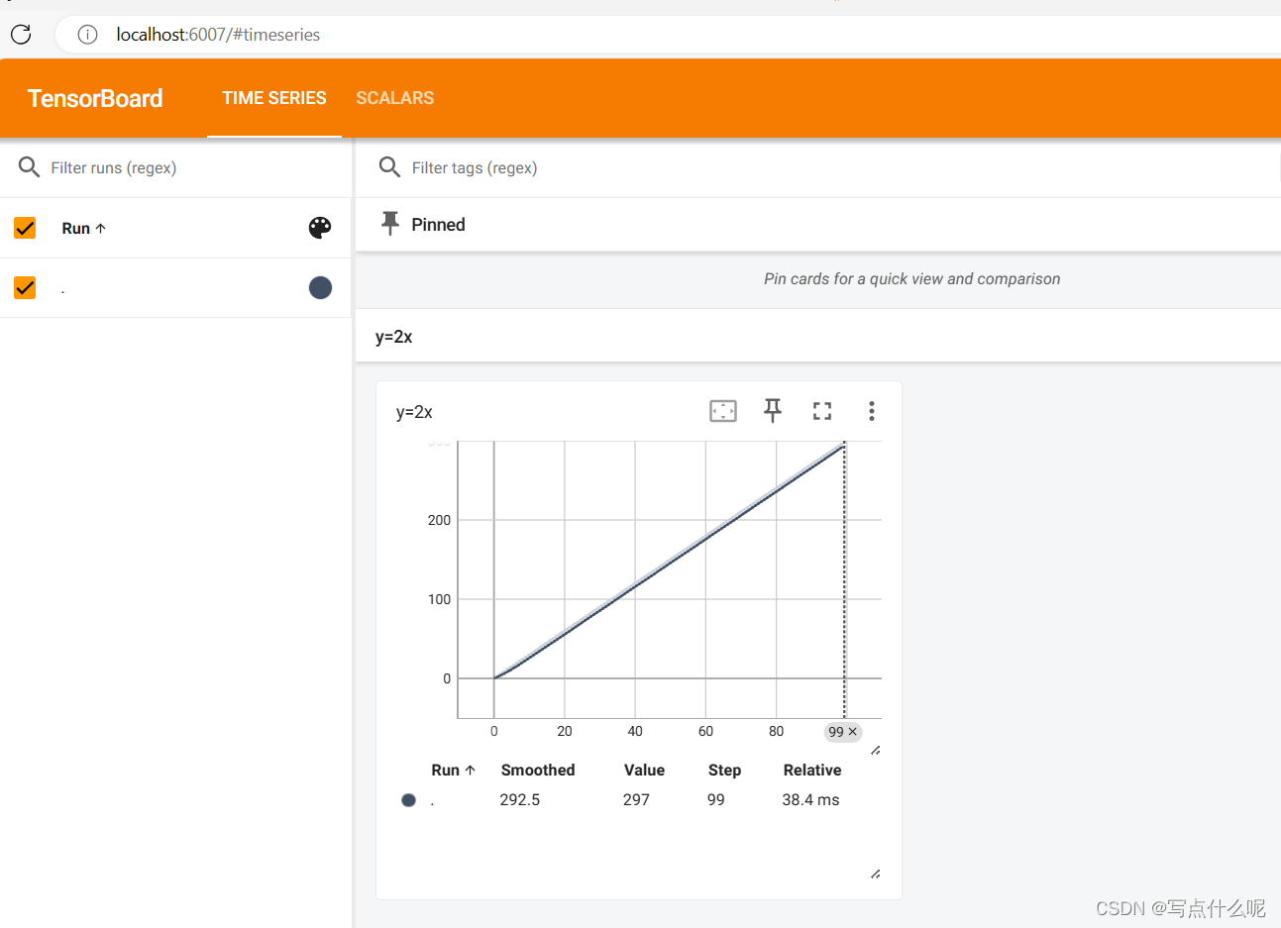
Task: Click the y=2x card title
Action: pos(414,412)
